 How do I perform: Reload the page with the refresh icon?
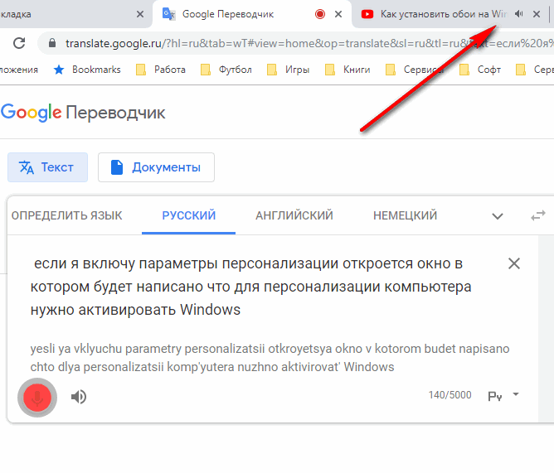click(x=19, y=43)
